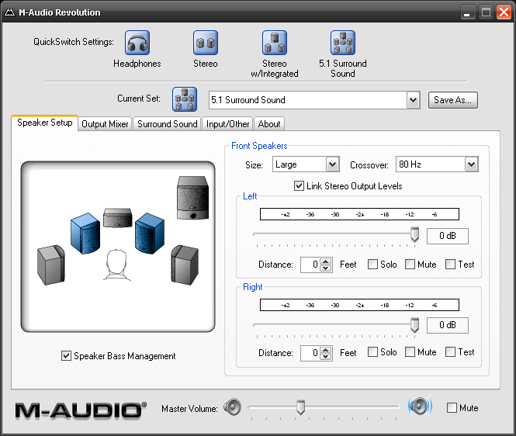This screenshot has width=516, height=436.
Task: Open the front speaker Size dropdown
Action: click(x=332, y=164)
